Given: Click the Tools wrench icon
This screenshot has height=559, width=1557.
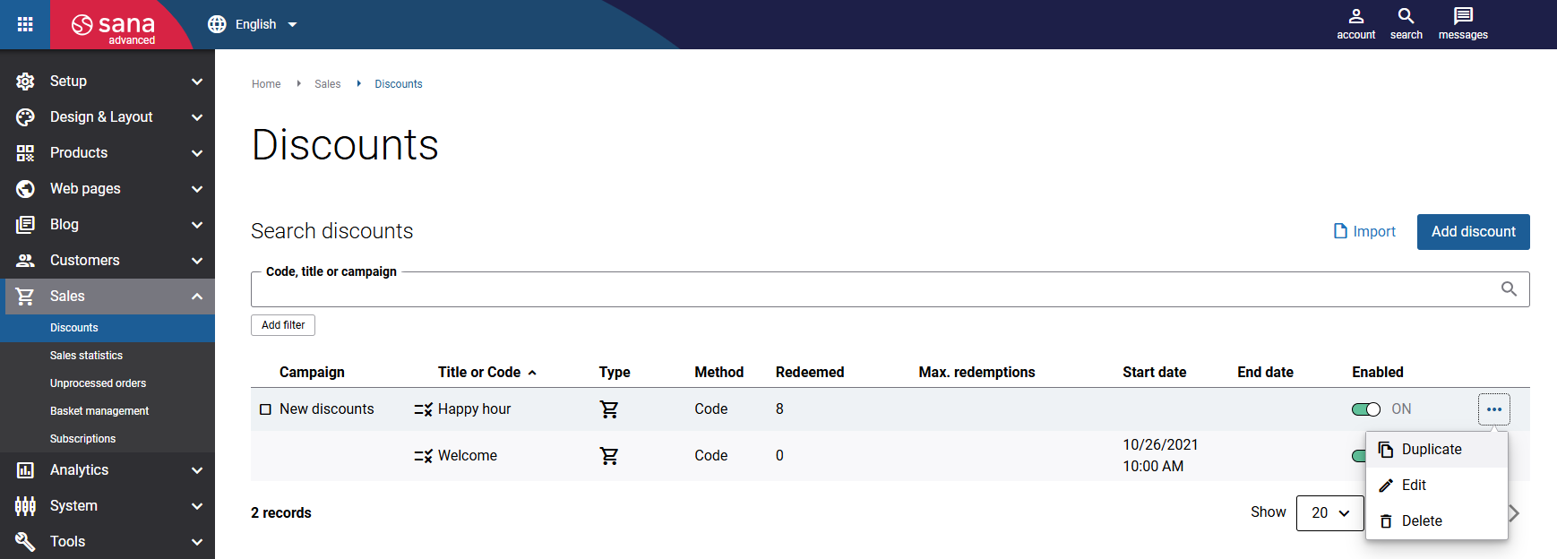Looking at the screenshot, I should coord(25,542).
